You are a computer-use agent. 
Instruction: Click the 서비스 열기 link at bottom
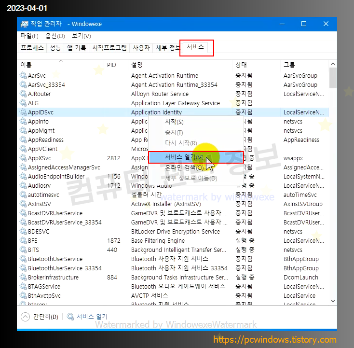pyautogui.click(x=87, y=317)
